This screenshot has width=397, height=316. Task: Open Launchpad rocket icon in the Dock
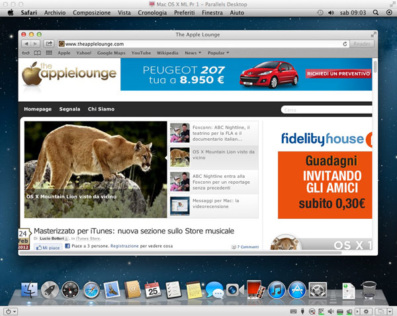(50, 290)
